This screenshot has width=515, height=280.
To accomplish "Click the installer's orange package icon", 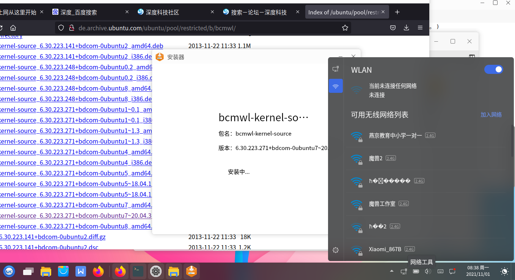I will tap(160, 57).
